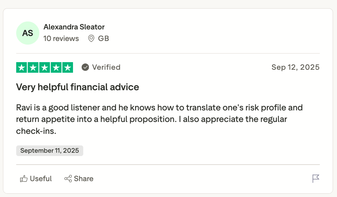Click the third green rating star
This screenshot has width=337, height=197.
(45, 67)
